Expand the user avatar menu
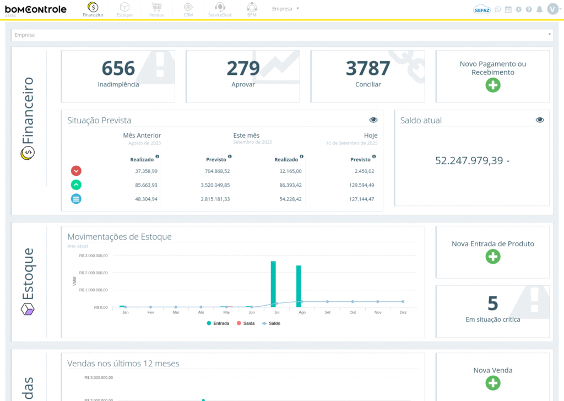The image size is (564, 401). (553, 9)
